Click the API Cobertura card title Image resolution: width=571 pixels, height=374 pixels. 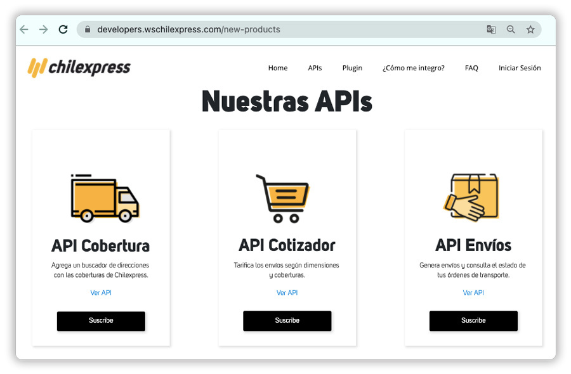100,245
